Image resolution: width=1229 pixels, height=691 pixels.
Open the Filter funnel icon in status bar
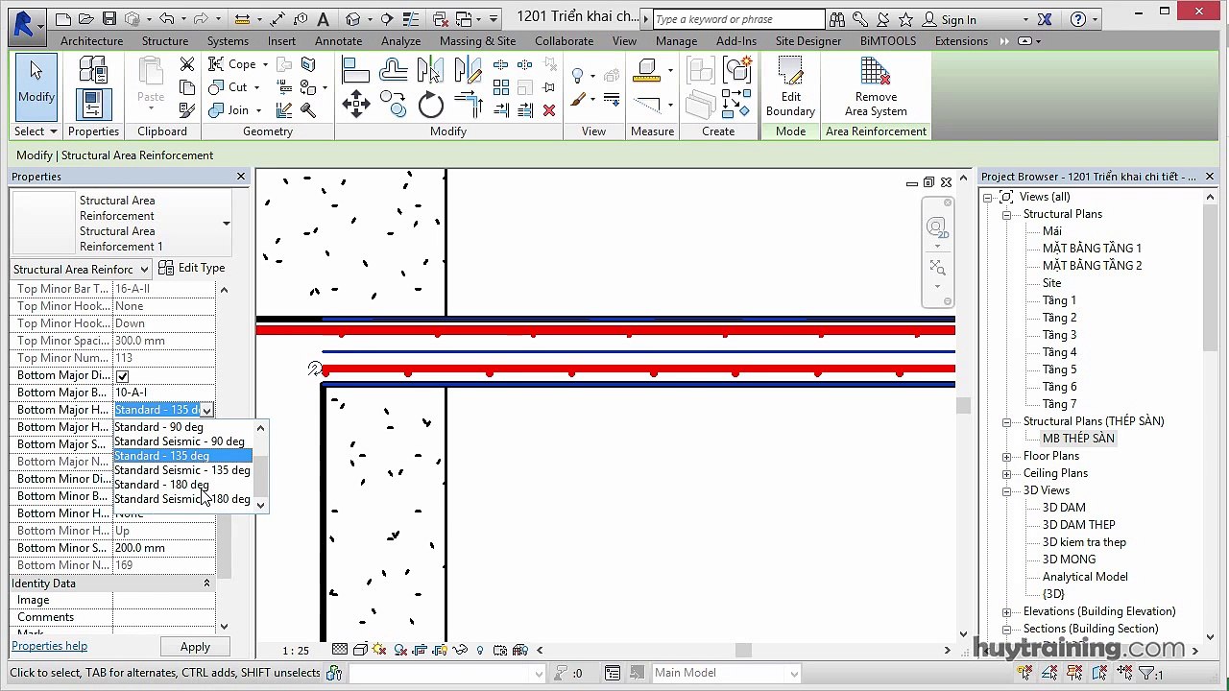click(1146, 674)
